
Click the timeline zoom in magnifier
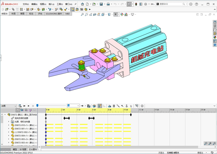[210, 143]
